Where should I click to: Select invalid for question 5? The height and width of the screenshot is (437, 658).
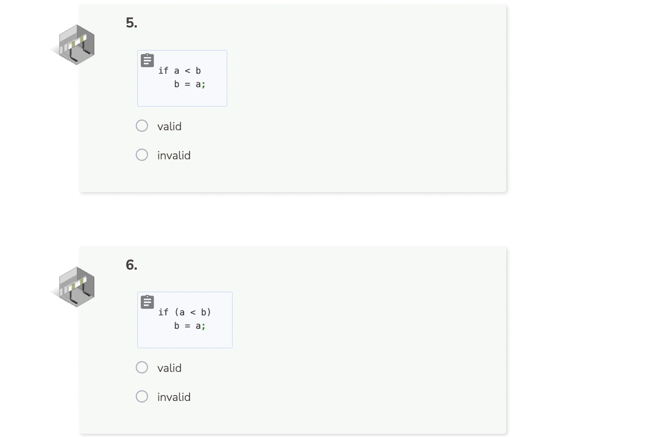[142, 154]
